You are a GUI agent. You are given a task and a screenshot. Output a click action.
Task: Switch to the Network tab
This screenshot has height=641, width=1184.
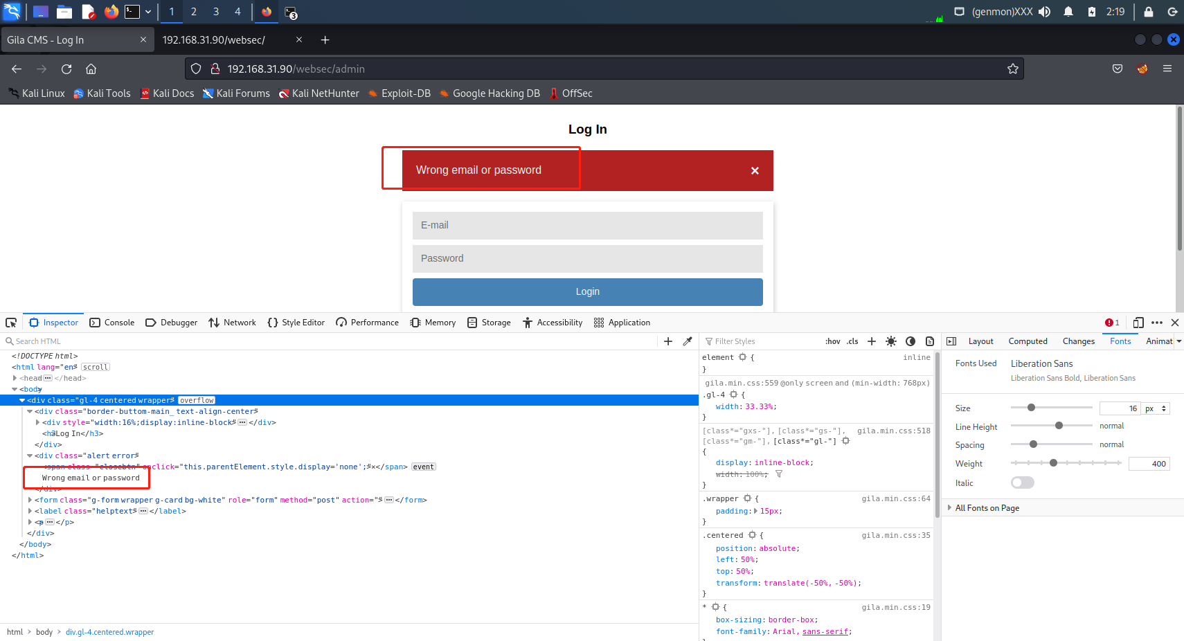click(232, 323)
